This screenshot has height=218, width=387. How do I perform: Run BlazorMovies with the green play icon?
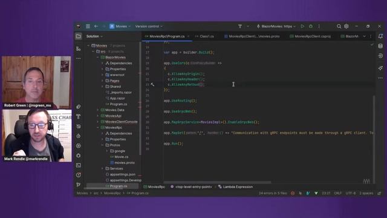[302, 26]
